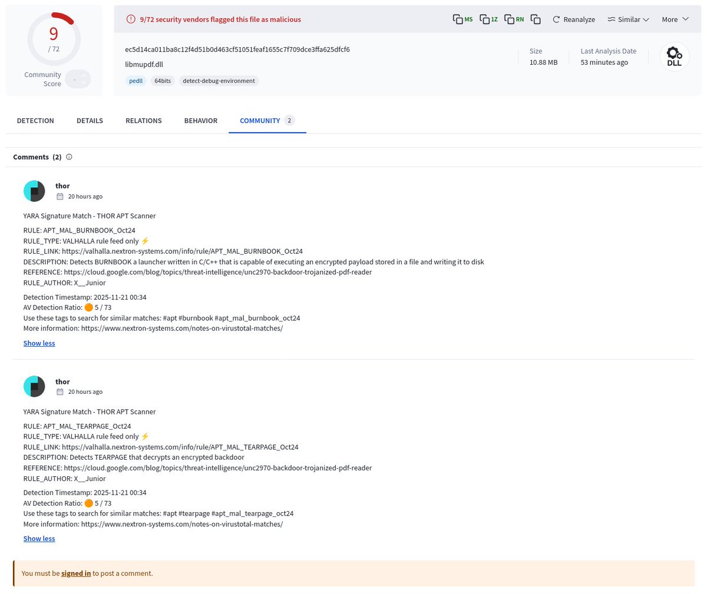Viewport: 707px width, 594px height.
Task: Select the BEHAVIOR tab
Action: pyautogui.click(x=201, y=121)
